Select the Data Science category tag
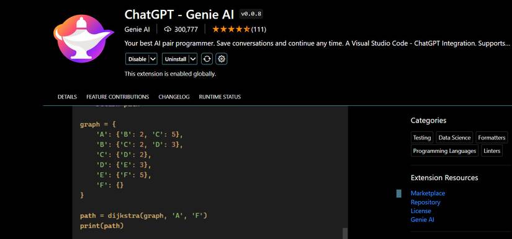 [454, 137]
